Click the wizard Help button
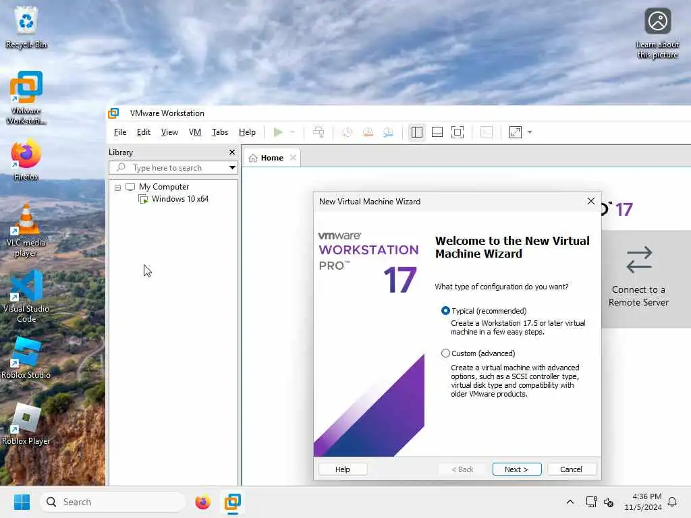691x518 pixels. click(342, 469)
